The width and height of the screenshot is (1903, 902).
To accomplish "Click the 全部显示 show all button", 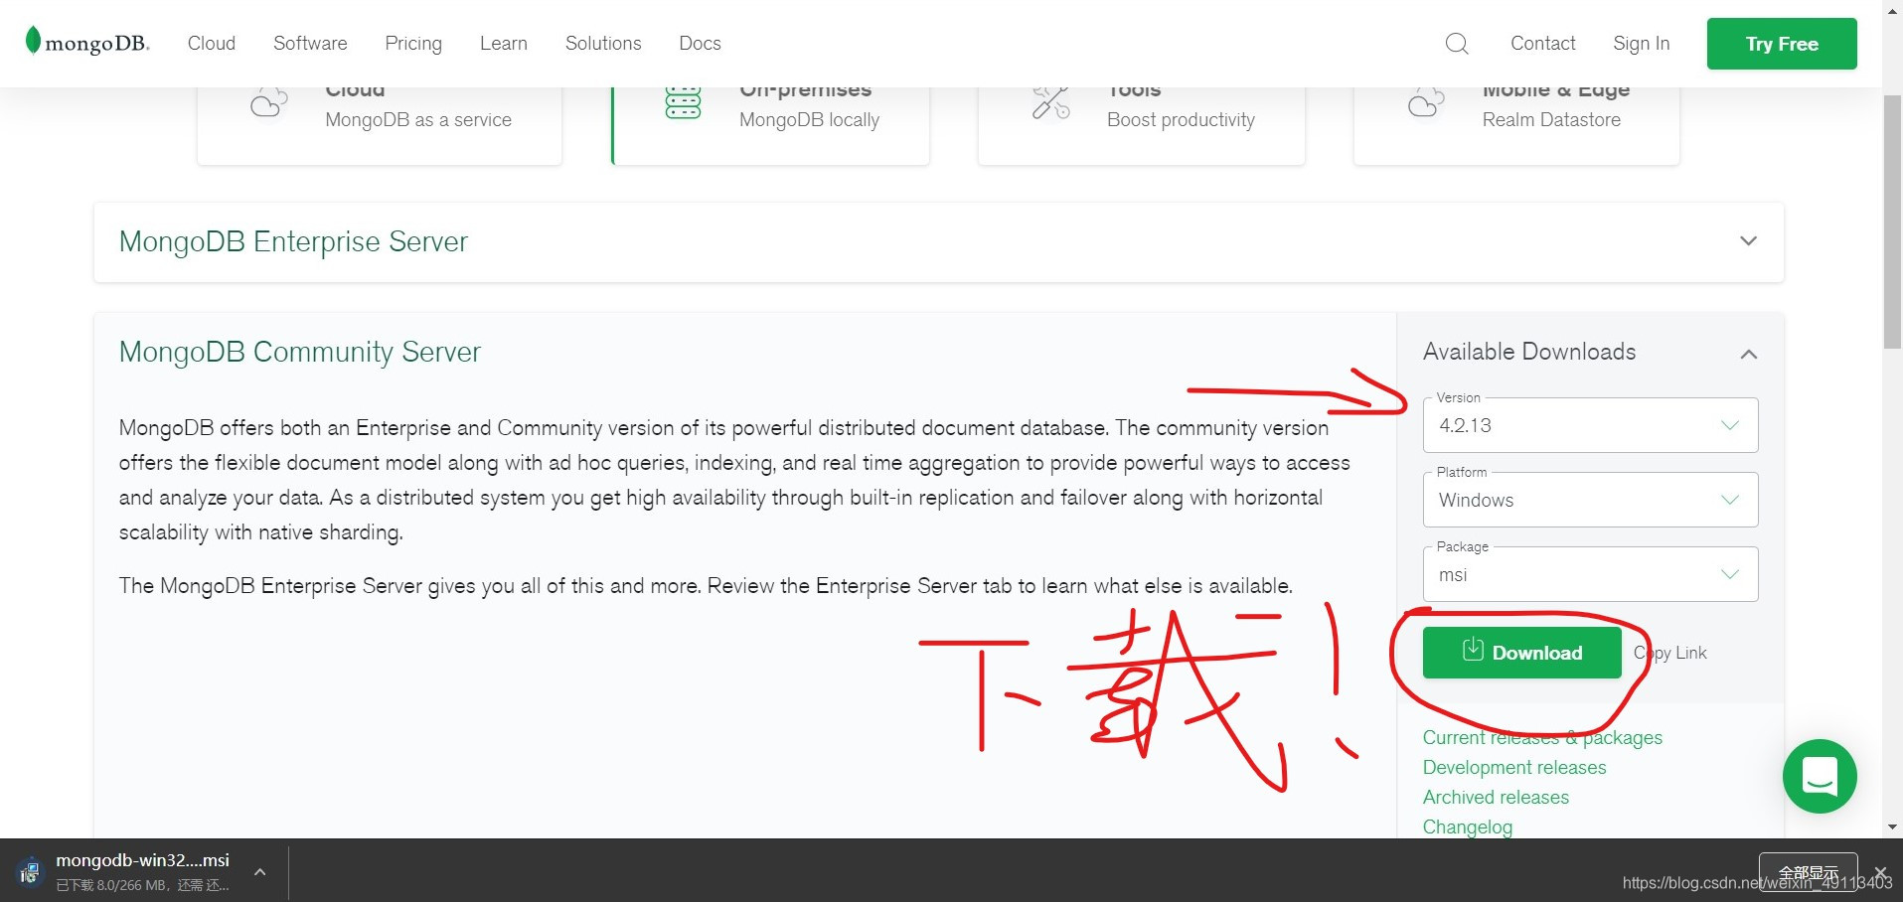I will [1808, 872].
